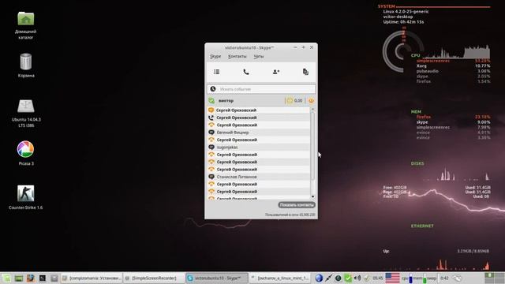
Task: Click the green shield update tray icon
Action: pyautogui.click(x=348, y=278)
